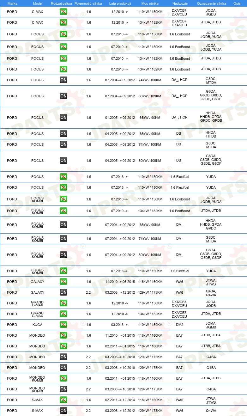Click the 'Q4WA' engine cell in S-MAX row
The height and width of the screenshot is (416, 247).
click(x=211, y=411)
